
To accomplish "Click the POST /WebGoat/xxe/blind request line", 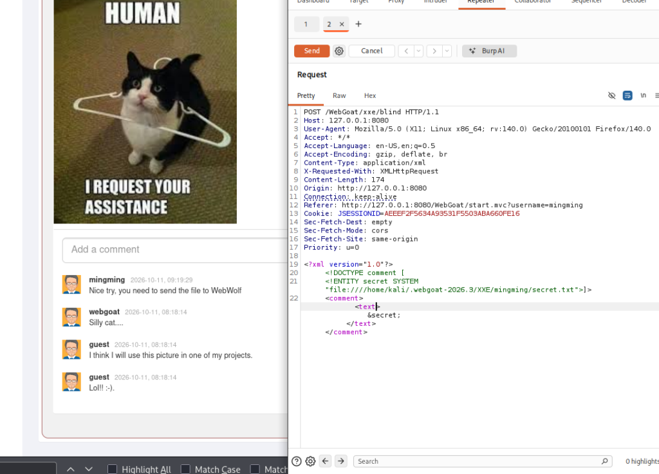I will (371, 112).
